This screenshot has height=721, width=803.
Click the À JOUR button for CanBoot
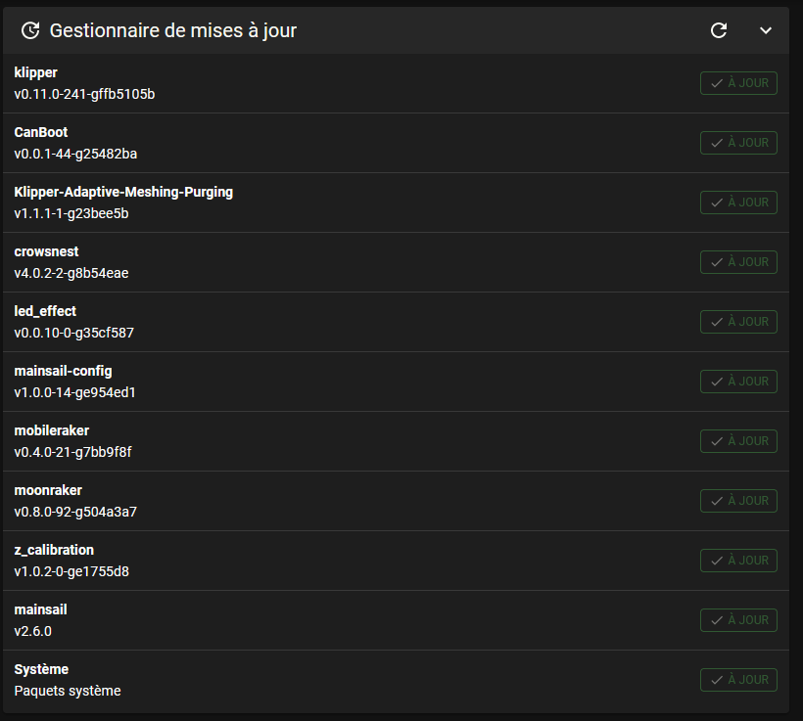click(738, 143)
